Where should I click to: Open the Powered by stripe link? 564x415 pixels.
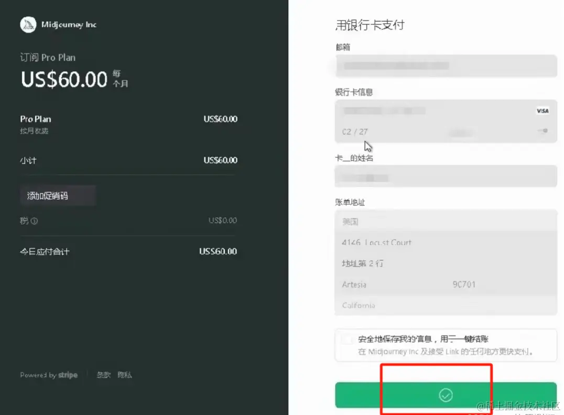(49, 375)
